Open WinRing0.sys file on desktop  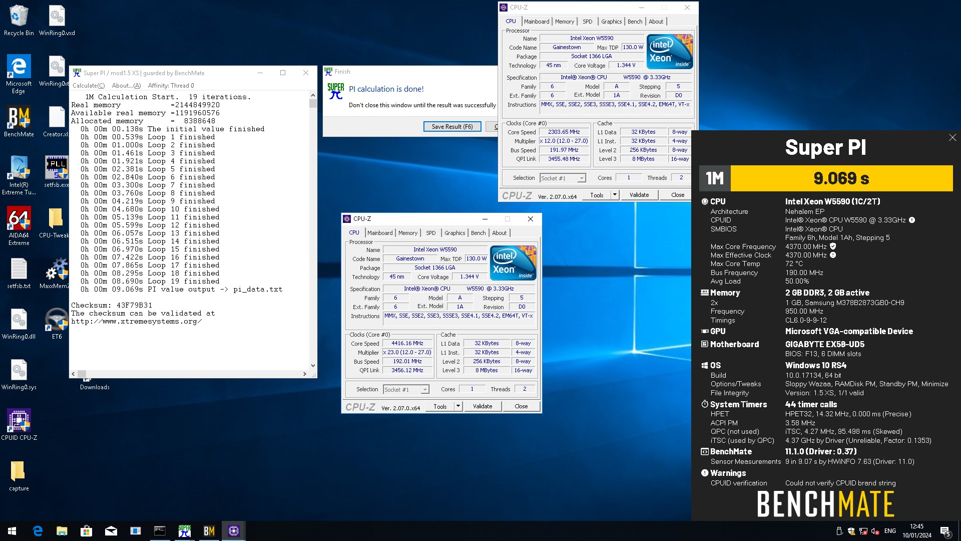[x=19, y=375]
